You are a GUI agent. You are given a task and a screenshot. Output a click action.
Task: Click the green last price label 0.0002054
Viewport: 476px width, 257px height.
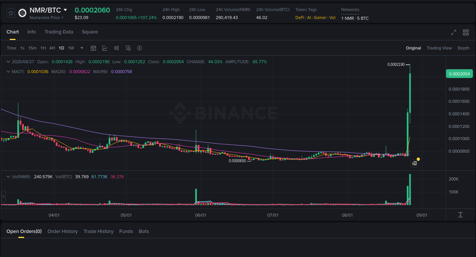click(459, 73)
